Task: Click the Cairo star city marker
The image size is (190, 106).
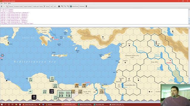Action: pyautogui.click(x=96, y=90)
